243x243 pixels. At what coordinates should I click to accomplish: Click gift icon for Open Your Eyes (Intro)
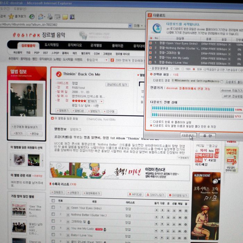pyautogui.click(x=174, y=210)
